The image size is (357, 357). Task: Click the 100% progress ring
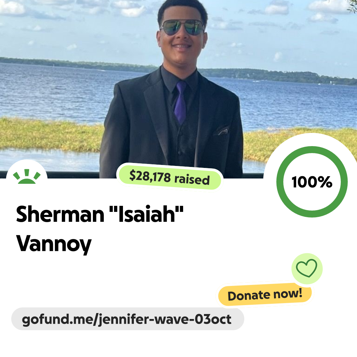click(x=312, y=182)
